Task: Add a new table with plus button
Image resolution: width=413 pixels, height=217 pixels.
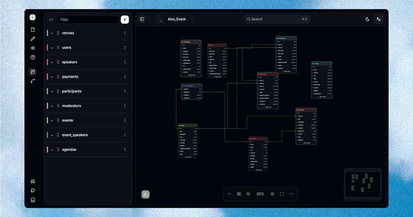Action: pyautogui.click(x=125, y=20)
